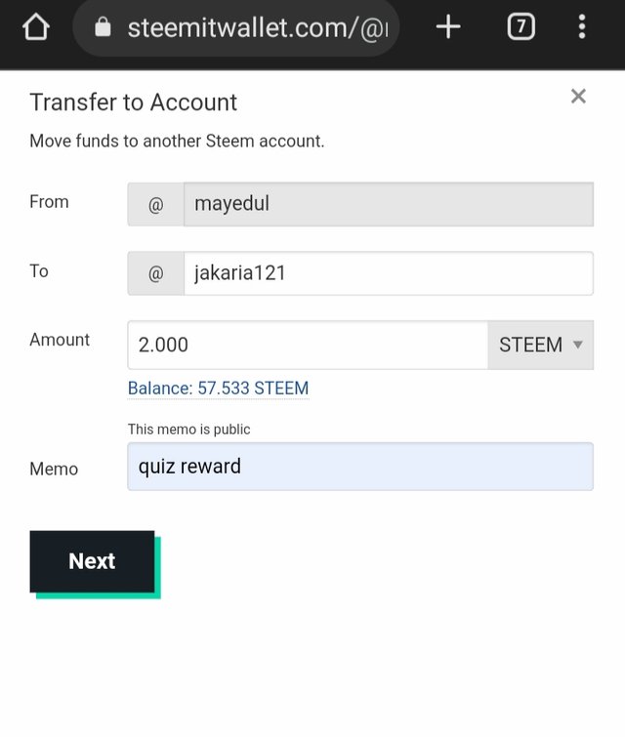This screenshot has width=625, height=737.
Task: Click the Balance: 57.533 STEEM link
Action: coord(218,389)
